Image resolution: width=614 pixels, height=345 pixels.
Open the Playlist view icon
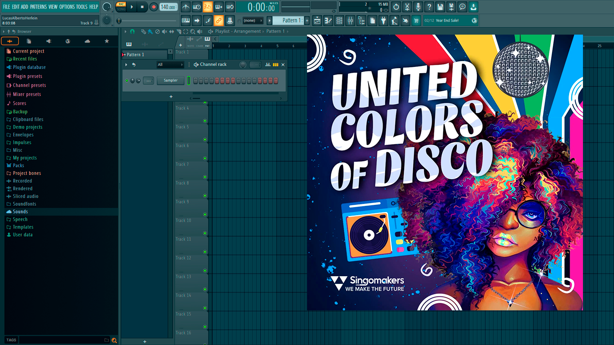[317, 20]
